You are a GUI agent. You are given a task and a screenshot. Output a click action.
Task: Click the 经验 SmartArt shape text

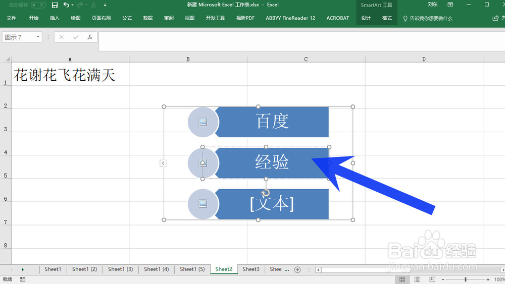click(272, 162)
